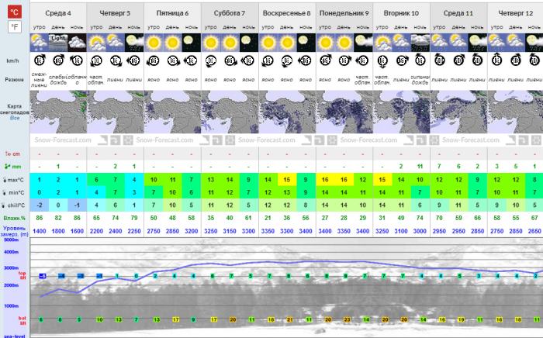Click the cloudy Среда 4 ночь weather icon
This screenshot has width=543, height=338.
[77, 43]
